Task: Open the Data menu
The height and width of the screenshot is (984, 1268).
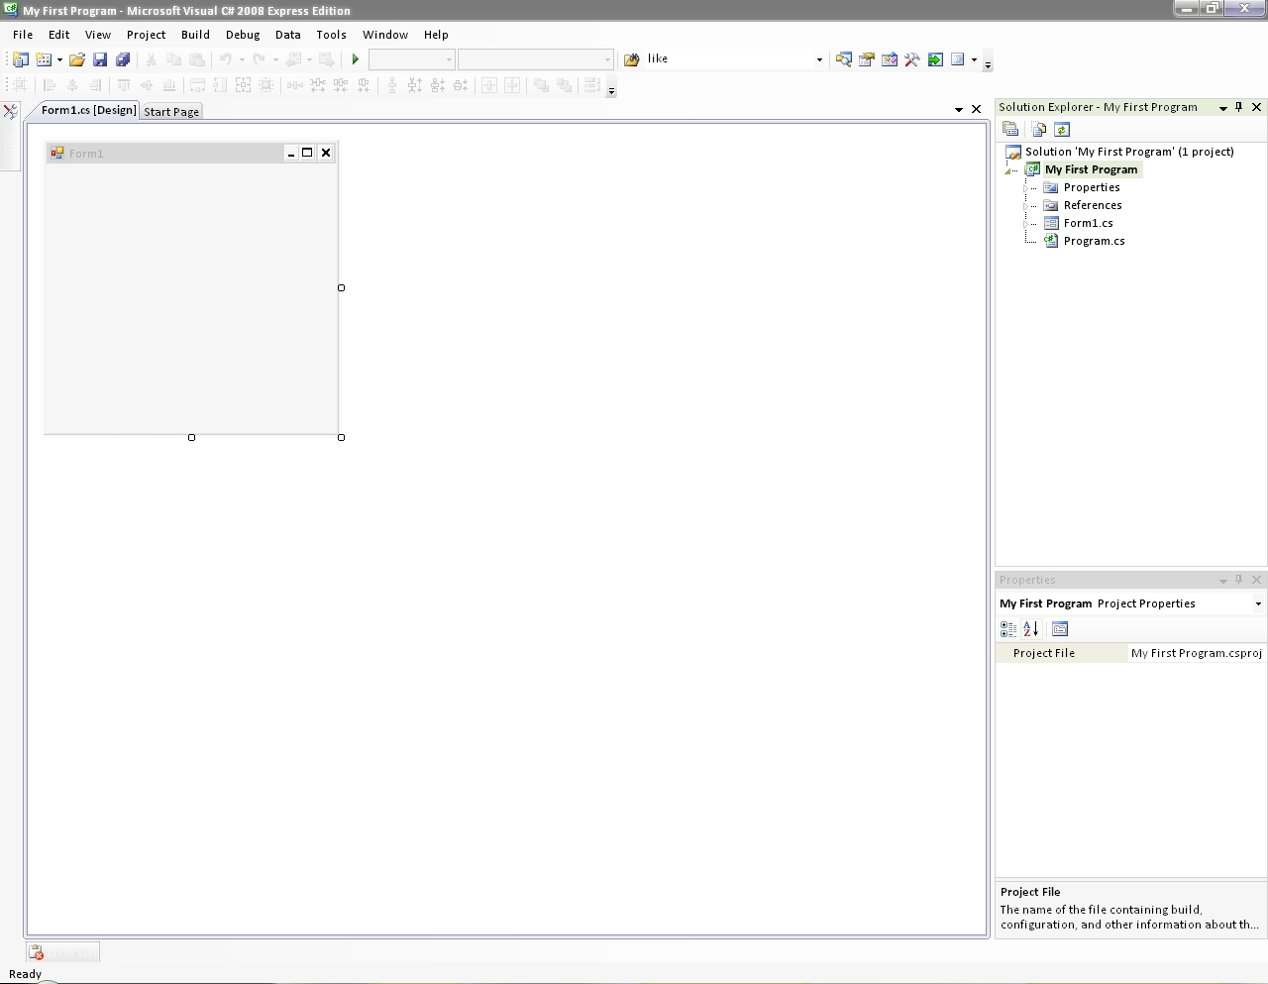Action: (288, 35)
